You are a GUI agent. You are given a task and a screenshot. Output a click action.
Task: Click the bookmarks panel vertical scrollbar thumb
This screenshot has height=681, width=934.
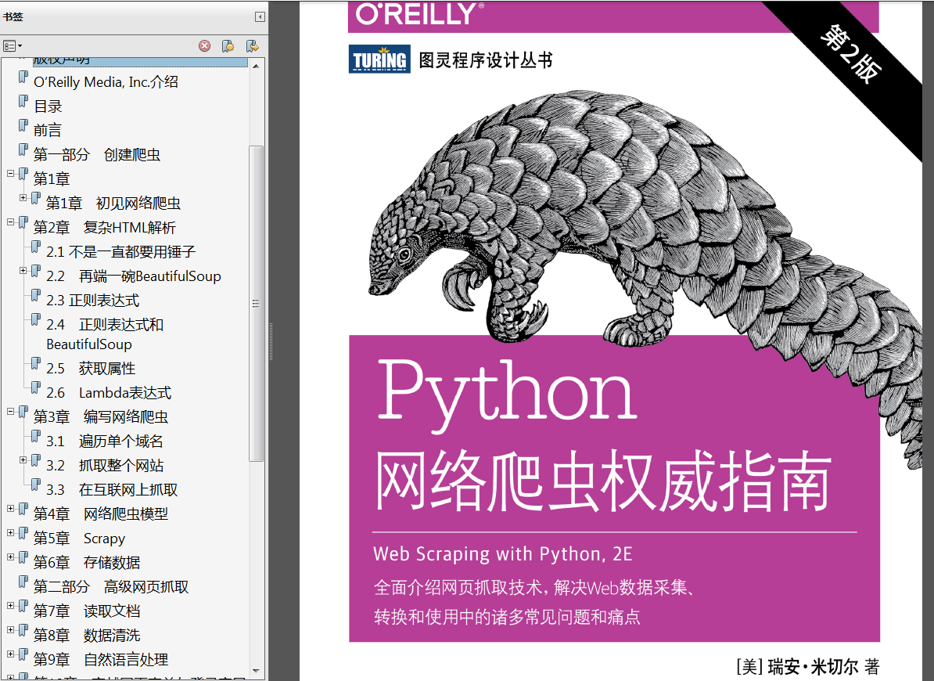pyautogui.click(x=256, y=303)
